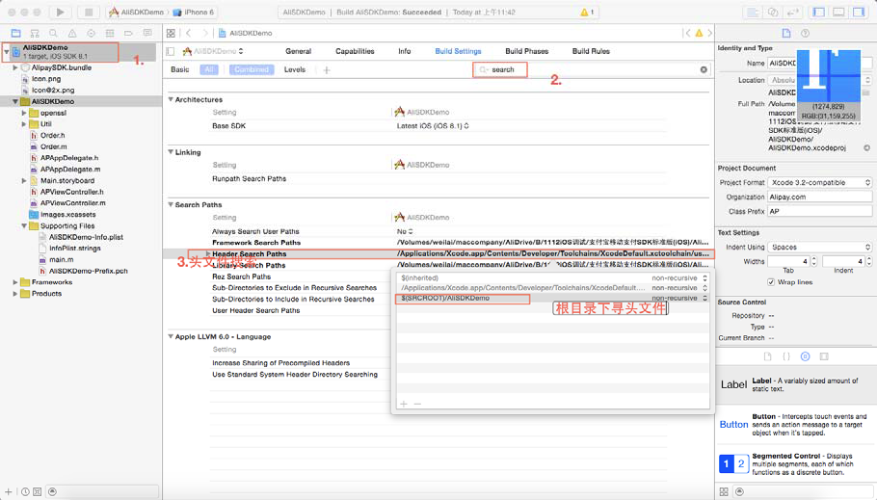Toggle the debug area pane

coord(839,12)
